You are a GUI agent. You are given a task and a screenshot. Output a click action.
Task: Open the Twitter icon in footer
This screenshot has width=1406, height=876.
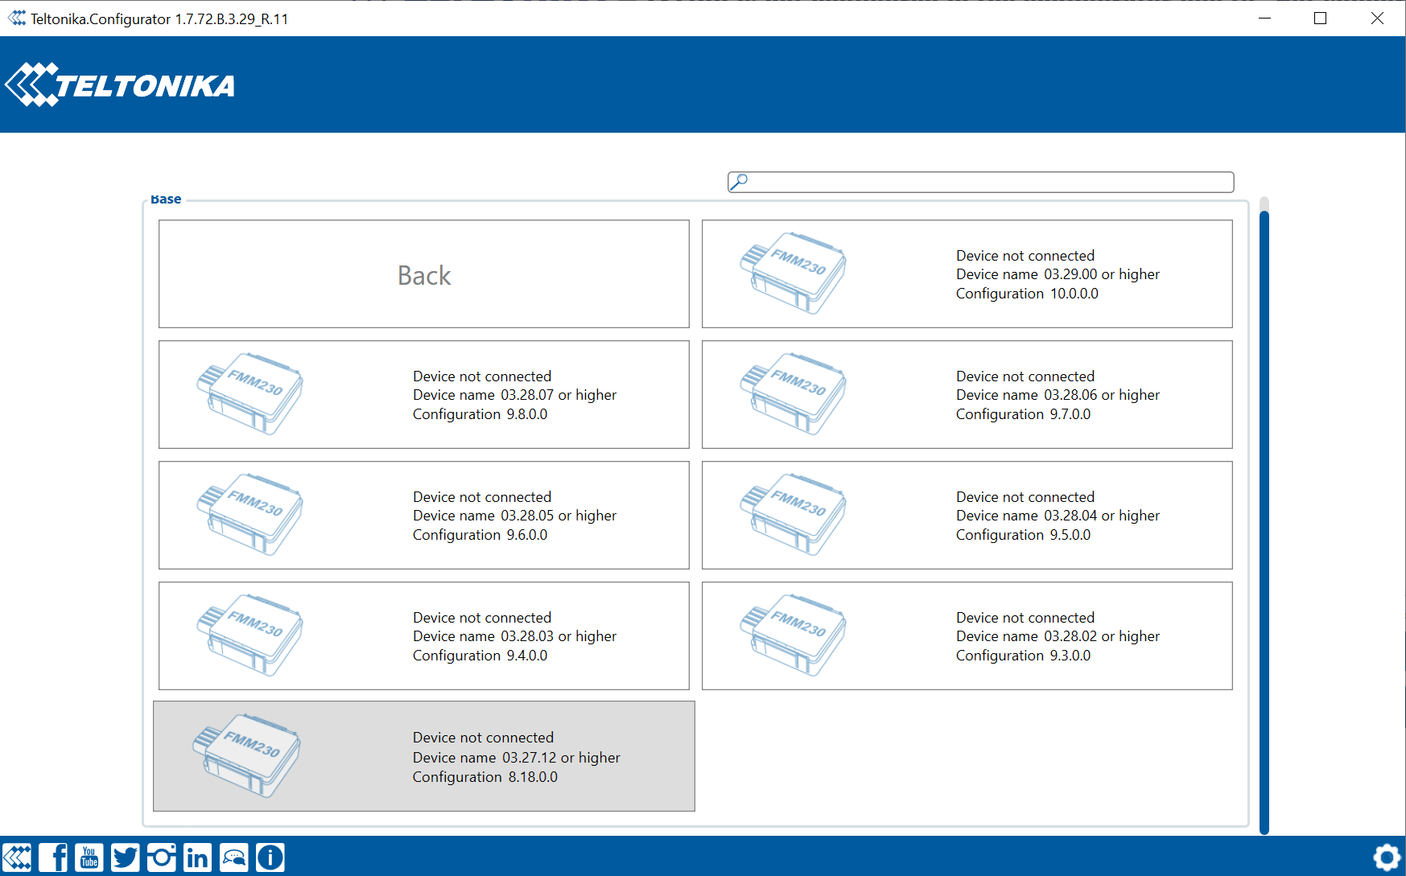[x=125, y=857]
